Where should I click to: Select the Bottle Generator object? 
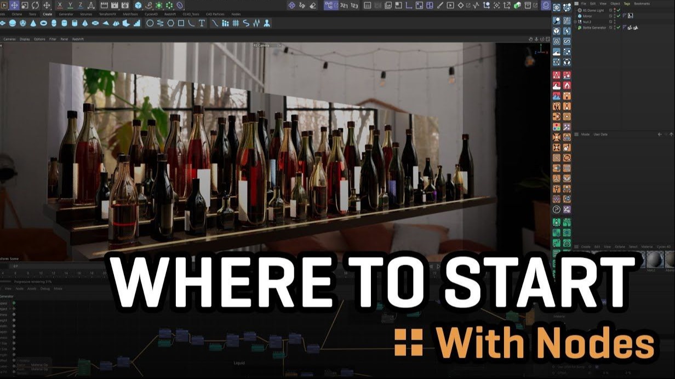(x=594, y=28)
